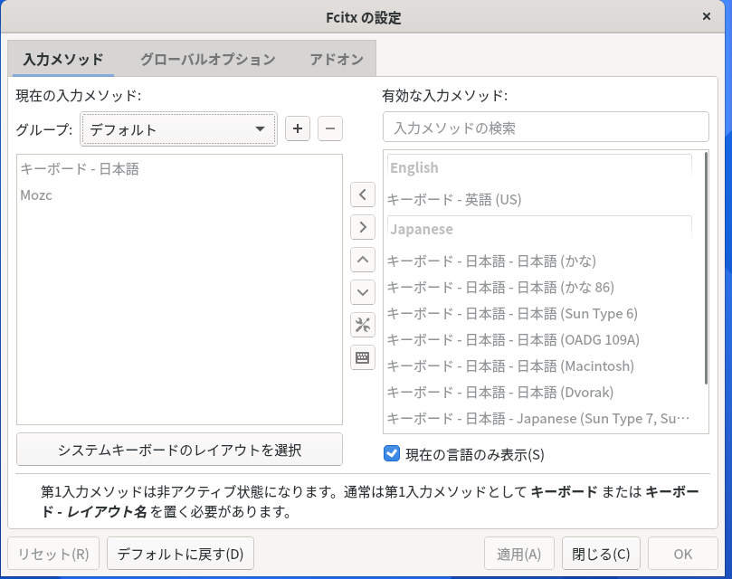Click the plus button to add a group
The height and width of the screenshot is (579, 732).
click(x=298, y=128)
